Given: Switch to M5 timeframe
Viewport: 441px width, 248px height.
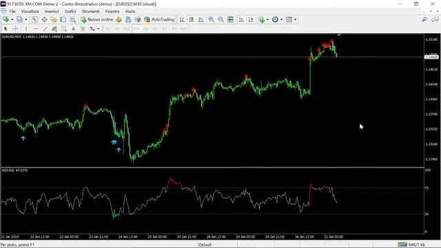Looking at the screenshot, I should coord(117,29).
